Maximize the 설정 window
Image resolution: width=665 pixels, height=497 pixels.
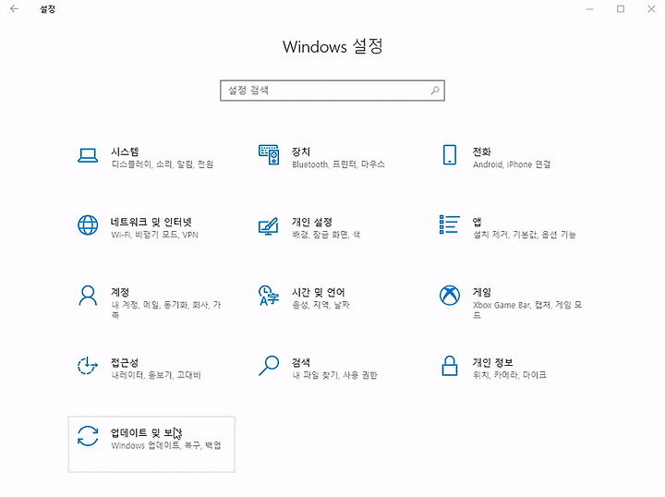621,9
